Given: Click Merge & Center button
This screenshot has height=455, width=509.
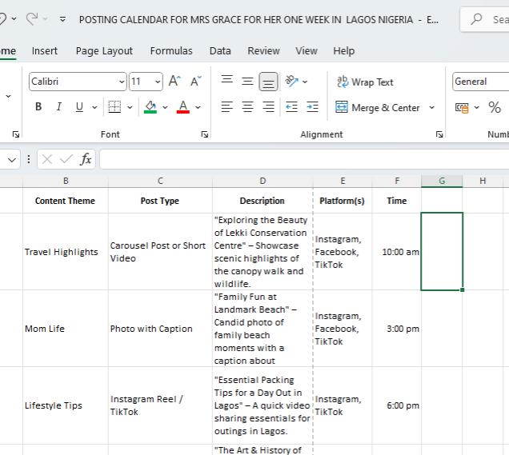Looking at the screenshot, I should pyautogui.click(x=378, y=107).
